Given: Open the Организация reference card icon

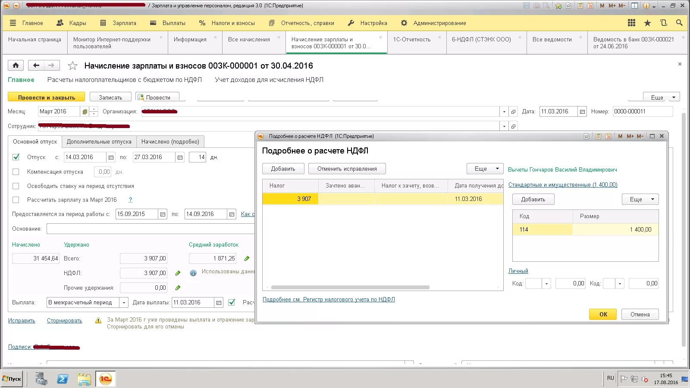Looking at the screenshot, I should 513,112.
